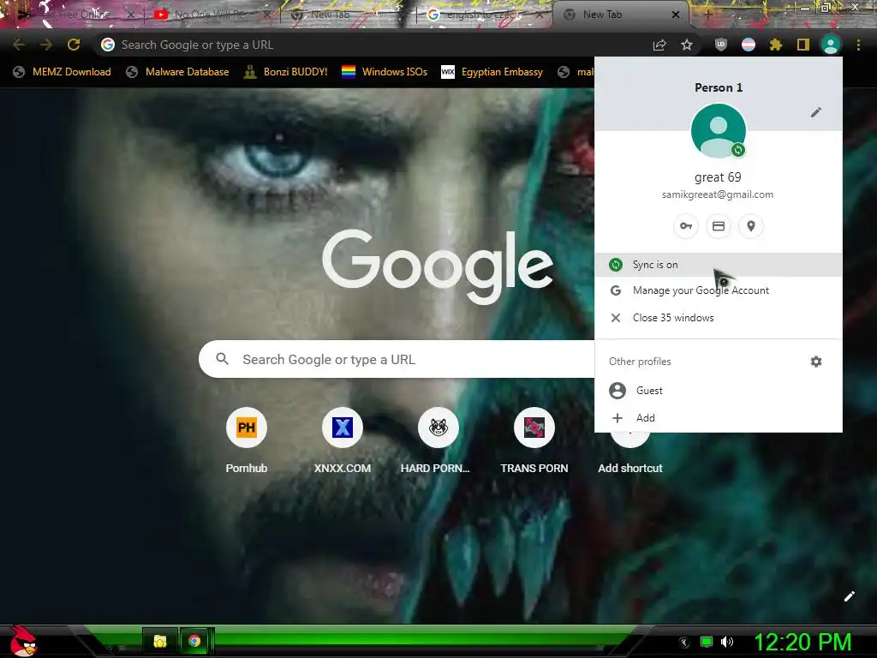Open the Pornhub shortcut tile
877x658 pixels.
tap(246, 441)
